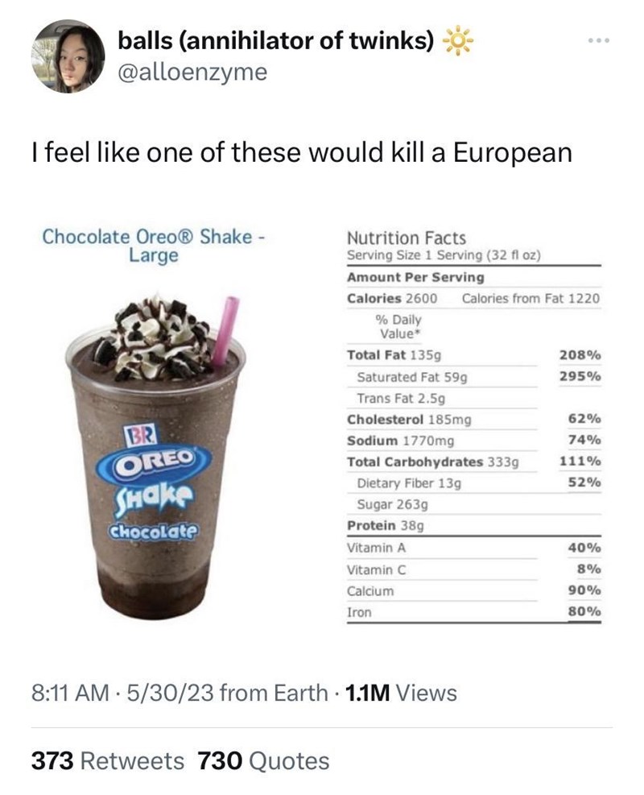Click the user's profile avatar photo

68,56
